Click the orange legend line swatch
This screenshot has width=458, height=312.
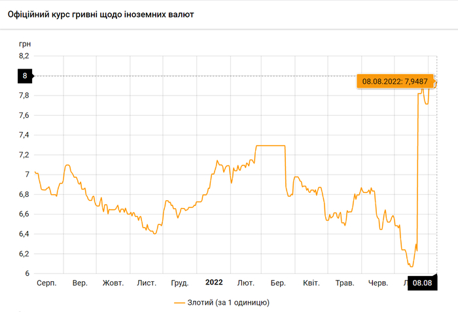pyautogui.click(x=181, y=303)
